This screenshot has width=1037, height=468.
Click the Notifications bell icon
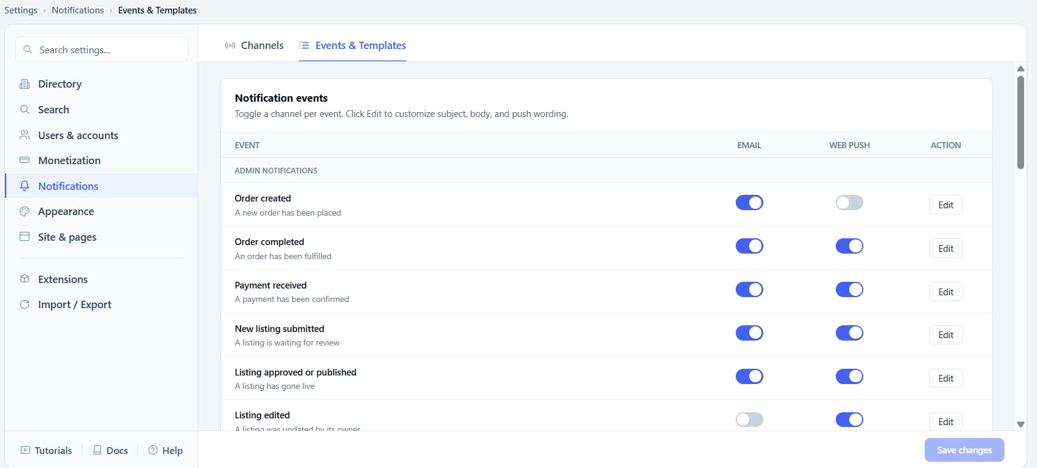25,186
